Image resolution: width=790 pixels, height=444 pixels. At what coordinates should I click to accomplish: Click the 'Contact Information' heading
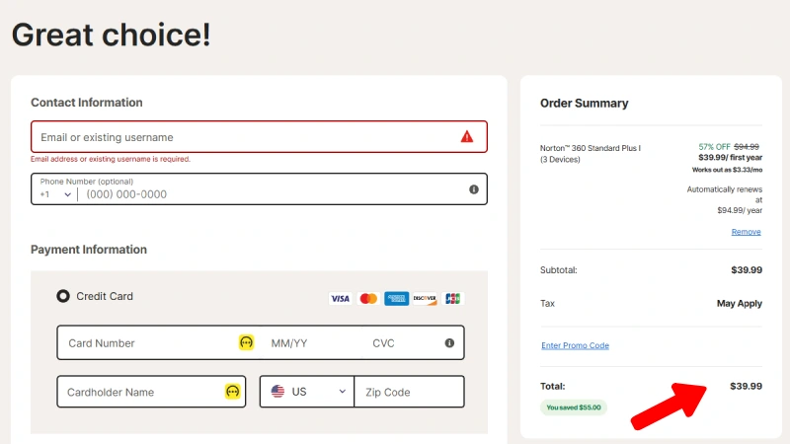[x=87, y=103]
